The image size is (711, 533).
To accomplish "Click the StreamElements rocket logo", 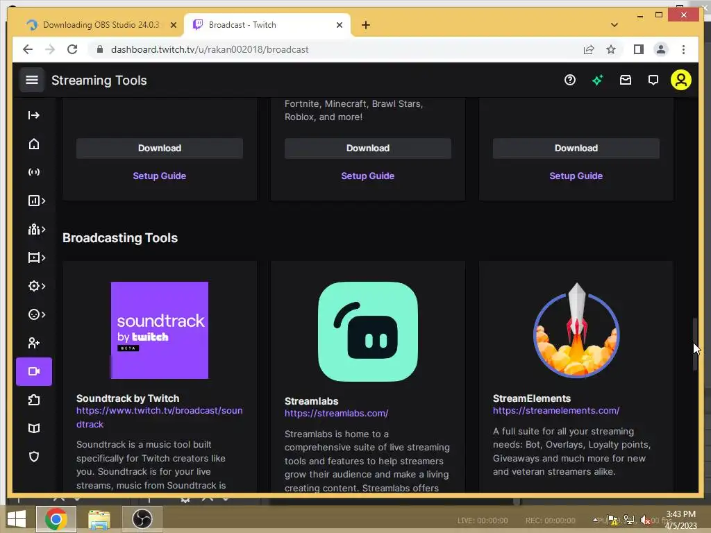I will click(576, 330).
